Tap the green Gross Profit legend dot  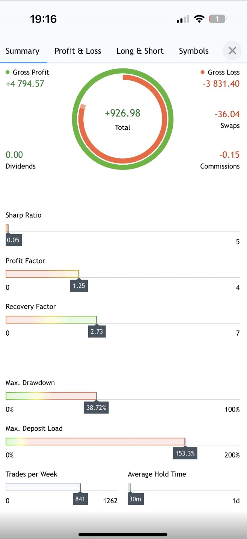point(8,72)
